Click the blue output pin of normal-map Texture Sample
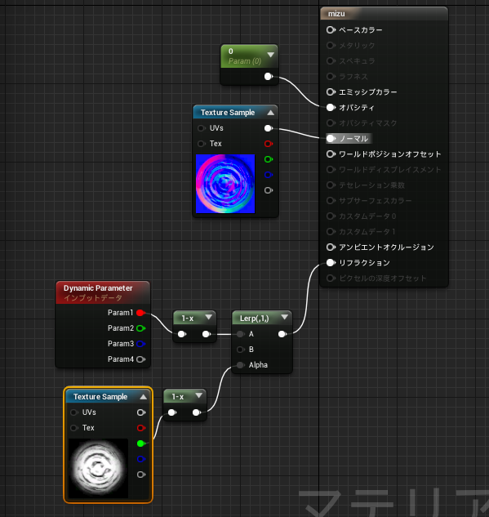The width and height of the screenshot is (489, 517). pos(269,175)
